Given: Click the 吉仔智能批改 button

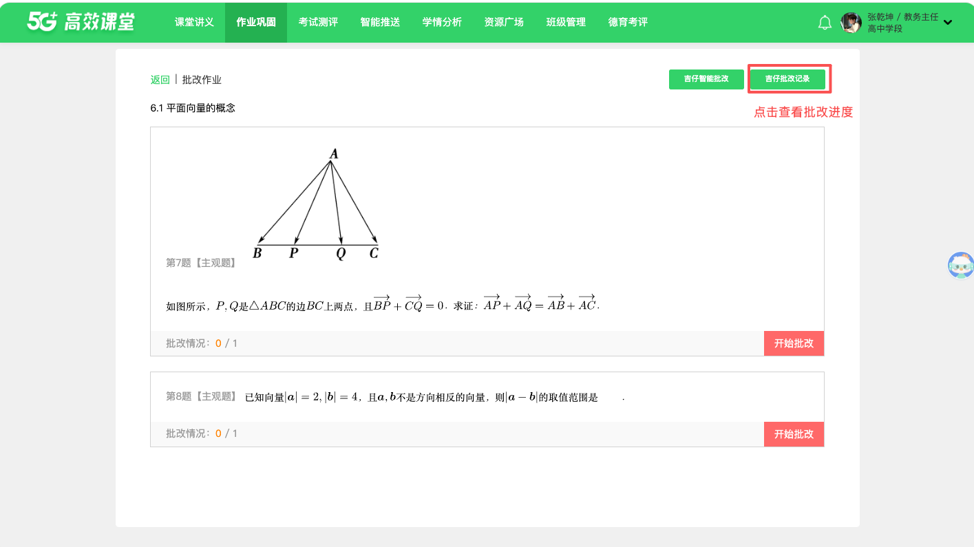Looking at the screenshot, I should point(707,79).
